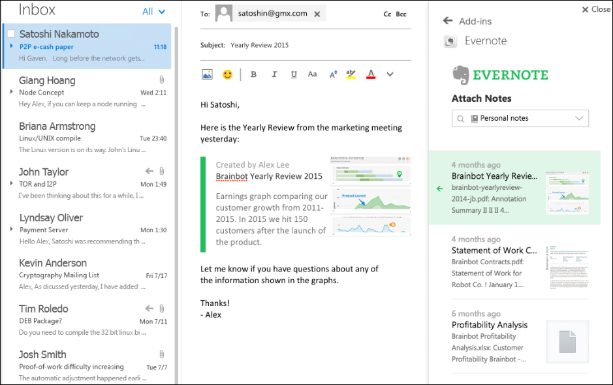Viewport: 613px width, 385px height.
Task: Open the Personal notes notebook dropdown
Action: point(577,118)
